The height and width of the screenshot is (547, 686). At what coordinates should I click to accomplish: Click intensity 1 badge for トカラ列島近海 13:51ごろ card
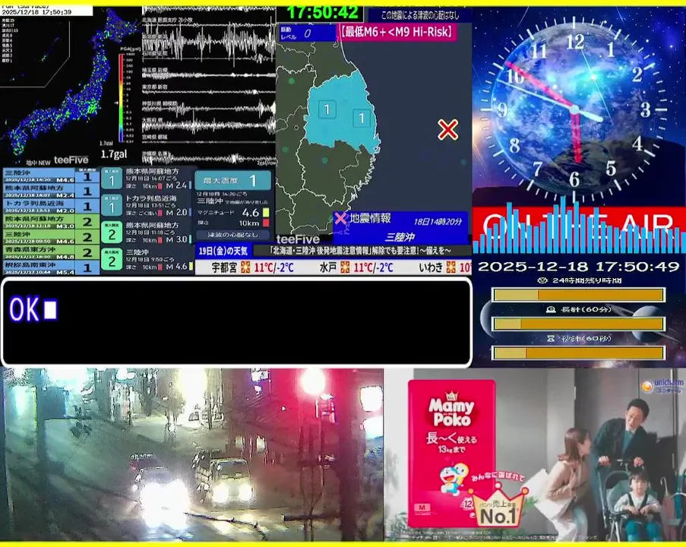[x=112, y=206]
